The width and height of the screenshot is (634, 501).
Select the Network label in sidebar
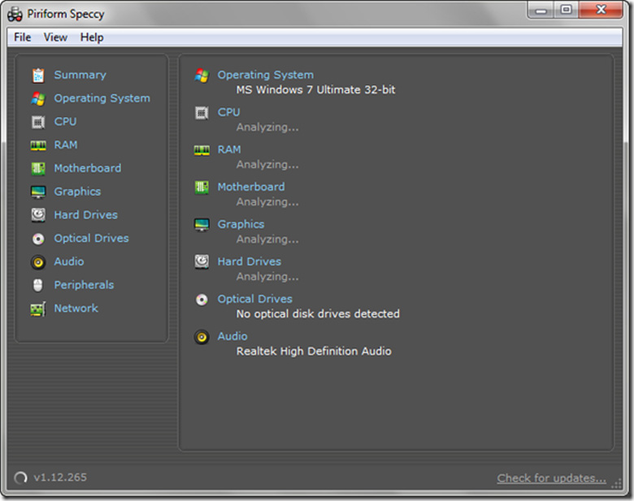tap(76, 309)
